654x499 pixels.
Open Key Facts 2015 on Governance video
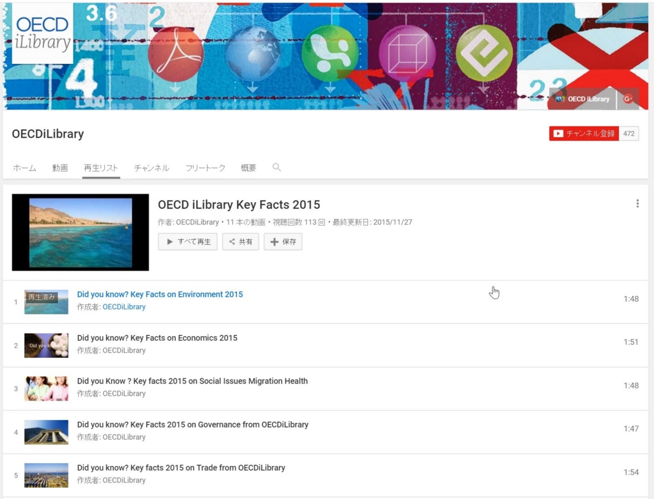(x=193, y=424)
